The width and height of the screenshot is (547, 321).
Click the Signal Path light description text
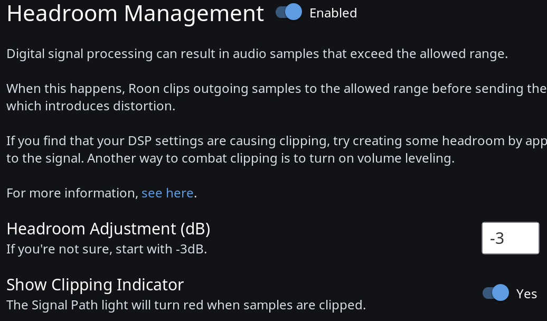click(x=186, y=305)
